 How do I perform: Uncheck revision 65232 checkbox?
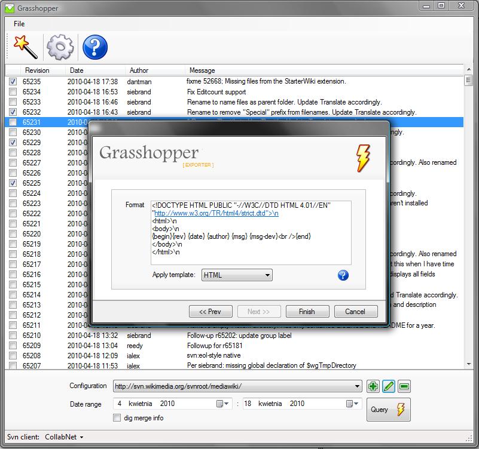(x=13, y=112)
